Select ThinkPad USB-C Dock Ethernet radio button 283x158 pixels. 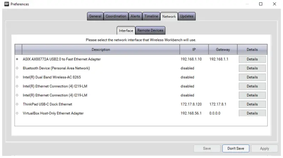[x=17, y=104]
